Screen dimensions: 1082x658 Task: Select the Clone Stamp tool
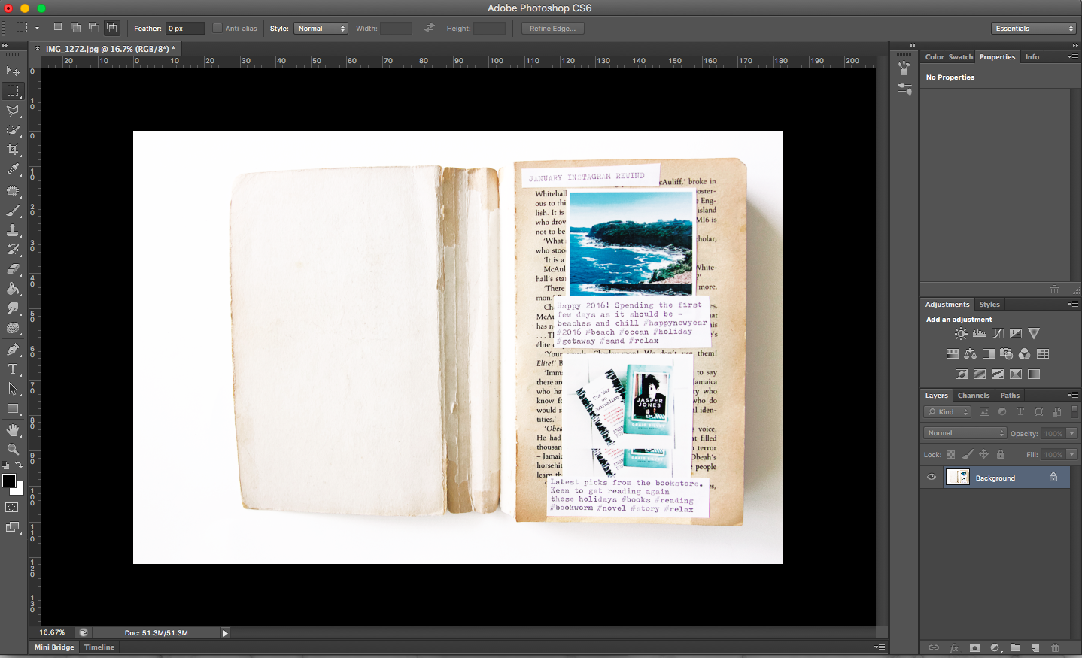pos(13,230)
